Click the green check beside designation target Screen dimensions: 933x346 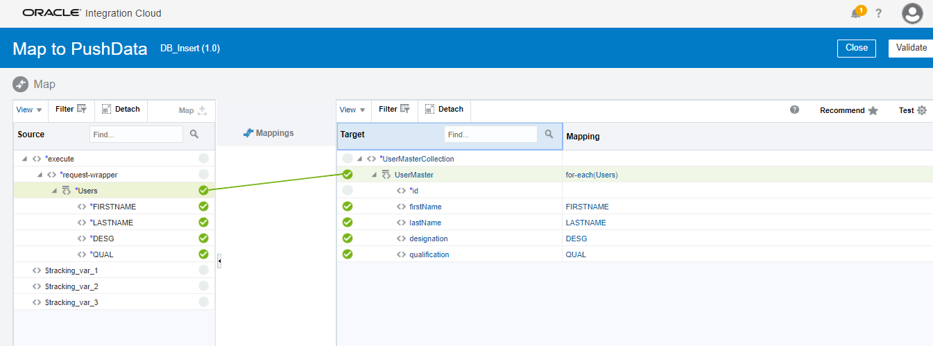tap(348, 239)
